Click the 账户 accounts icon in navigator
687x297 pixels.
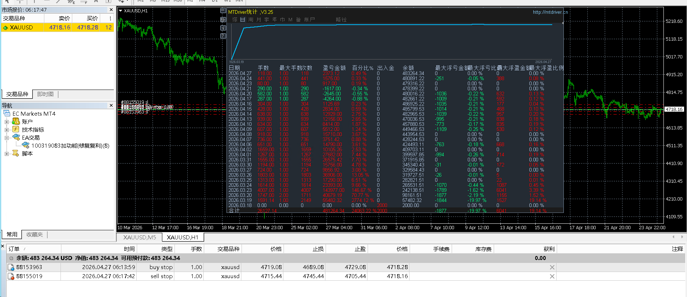tap(16, 121)
